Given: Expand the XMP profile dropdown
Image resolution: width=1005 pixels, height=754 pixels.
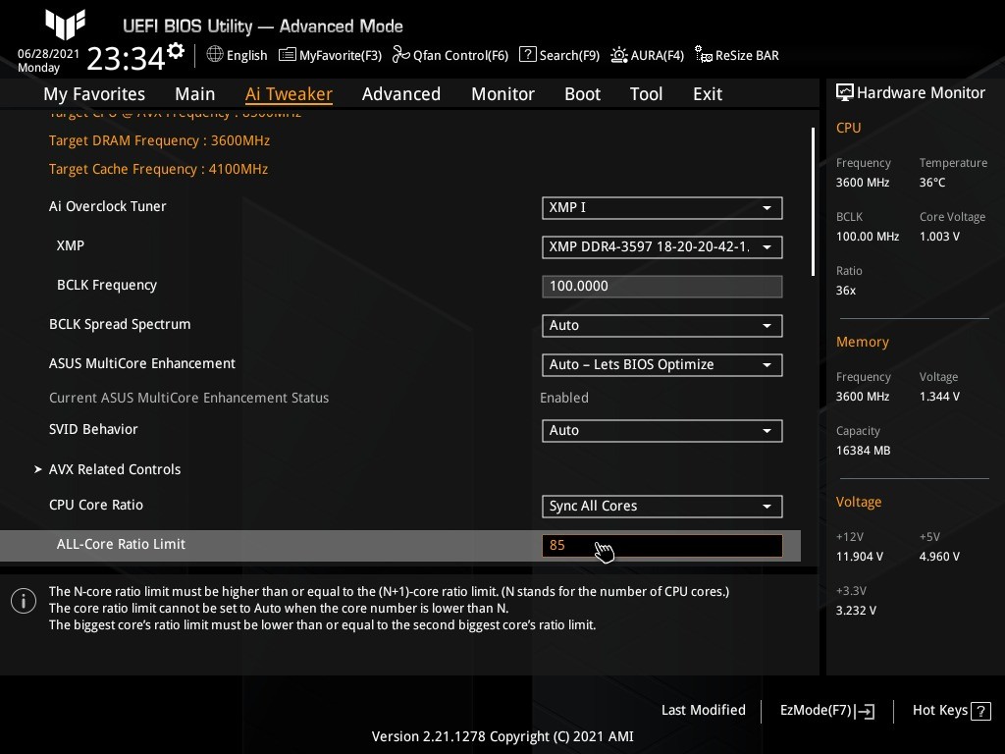Looking at the screenshot, I should [x=661, y=246].
